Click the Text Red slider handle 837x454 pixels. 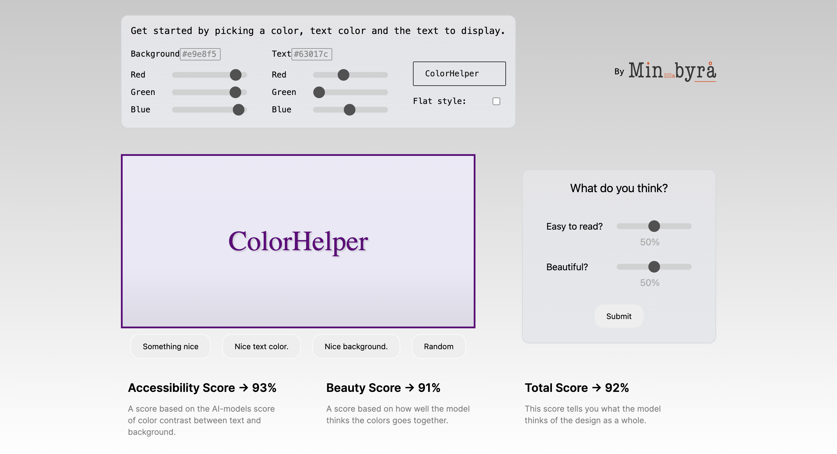(x=344, y=75)
